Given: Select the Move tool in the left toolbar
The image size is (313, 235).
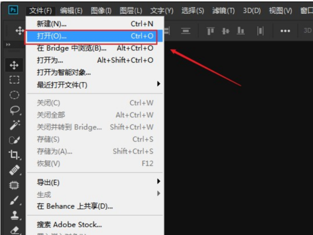Looking at the screenshot, I should coord(14,65).
